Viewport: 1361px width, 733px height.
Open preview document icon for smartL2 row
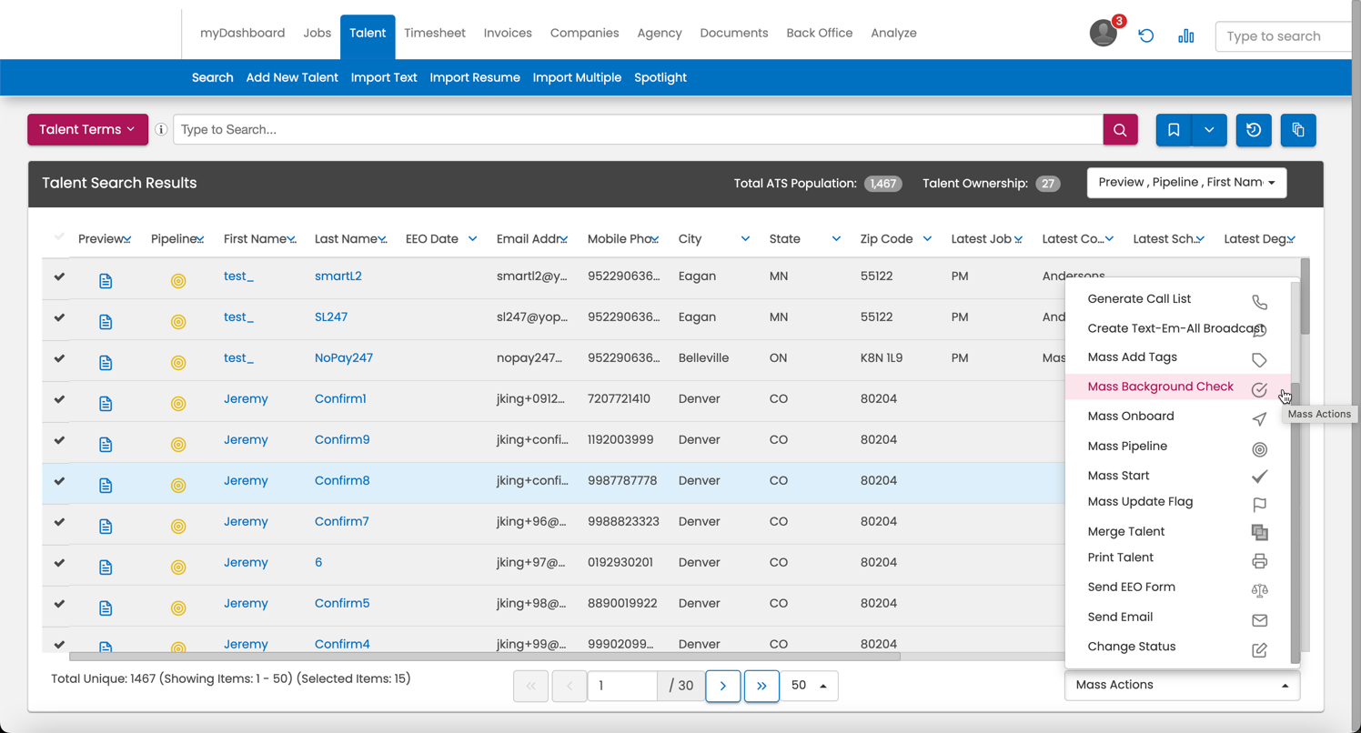tap(106, 281)
